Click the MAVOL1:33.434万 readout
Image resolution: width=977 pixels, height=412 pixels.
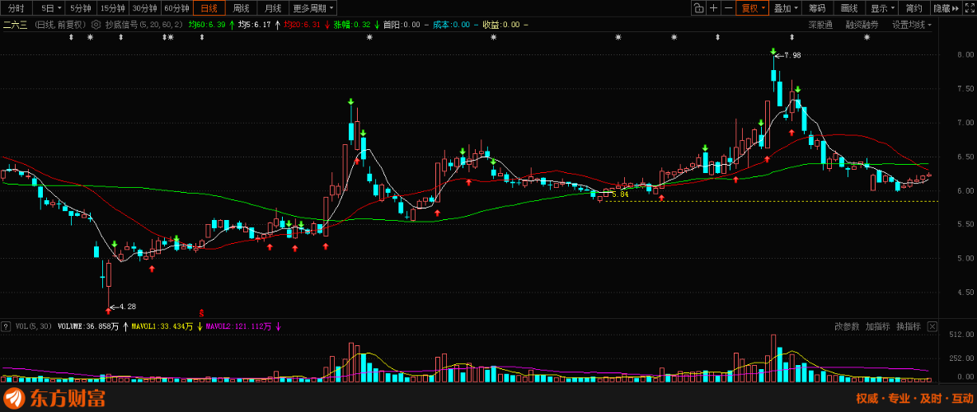[x=162, y=326]
